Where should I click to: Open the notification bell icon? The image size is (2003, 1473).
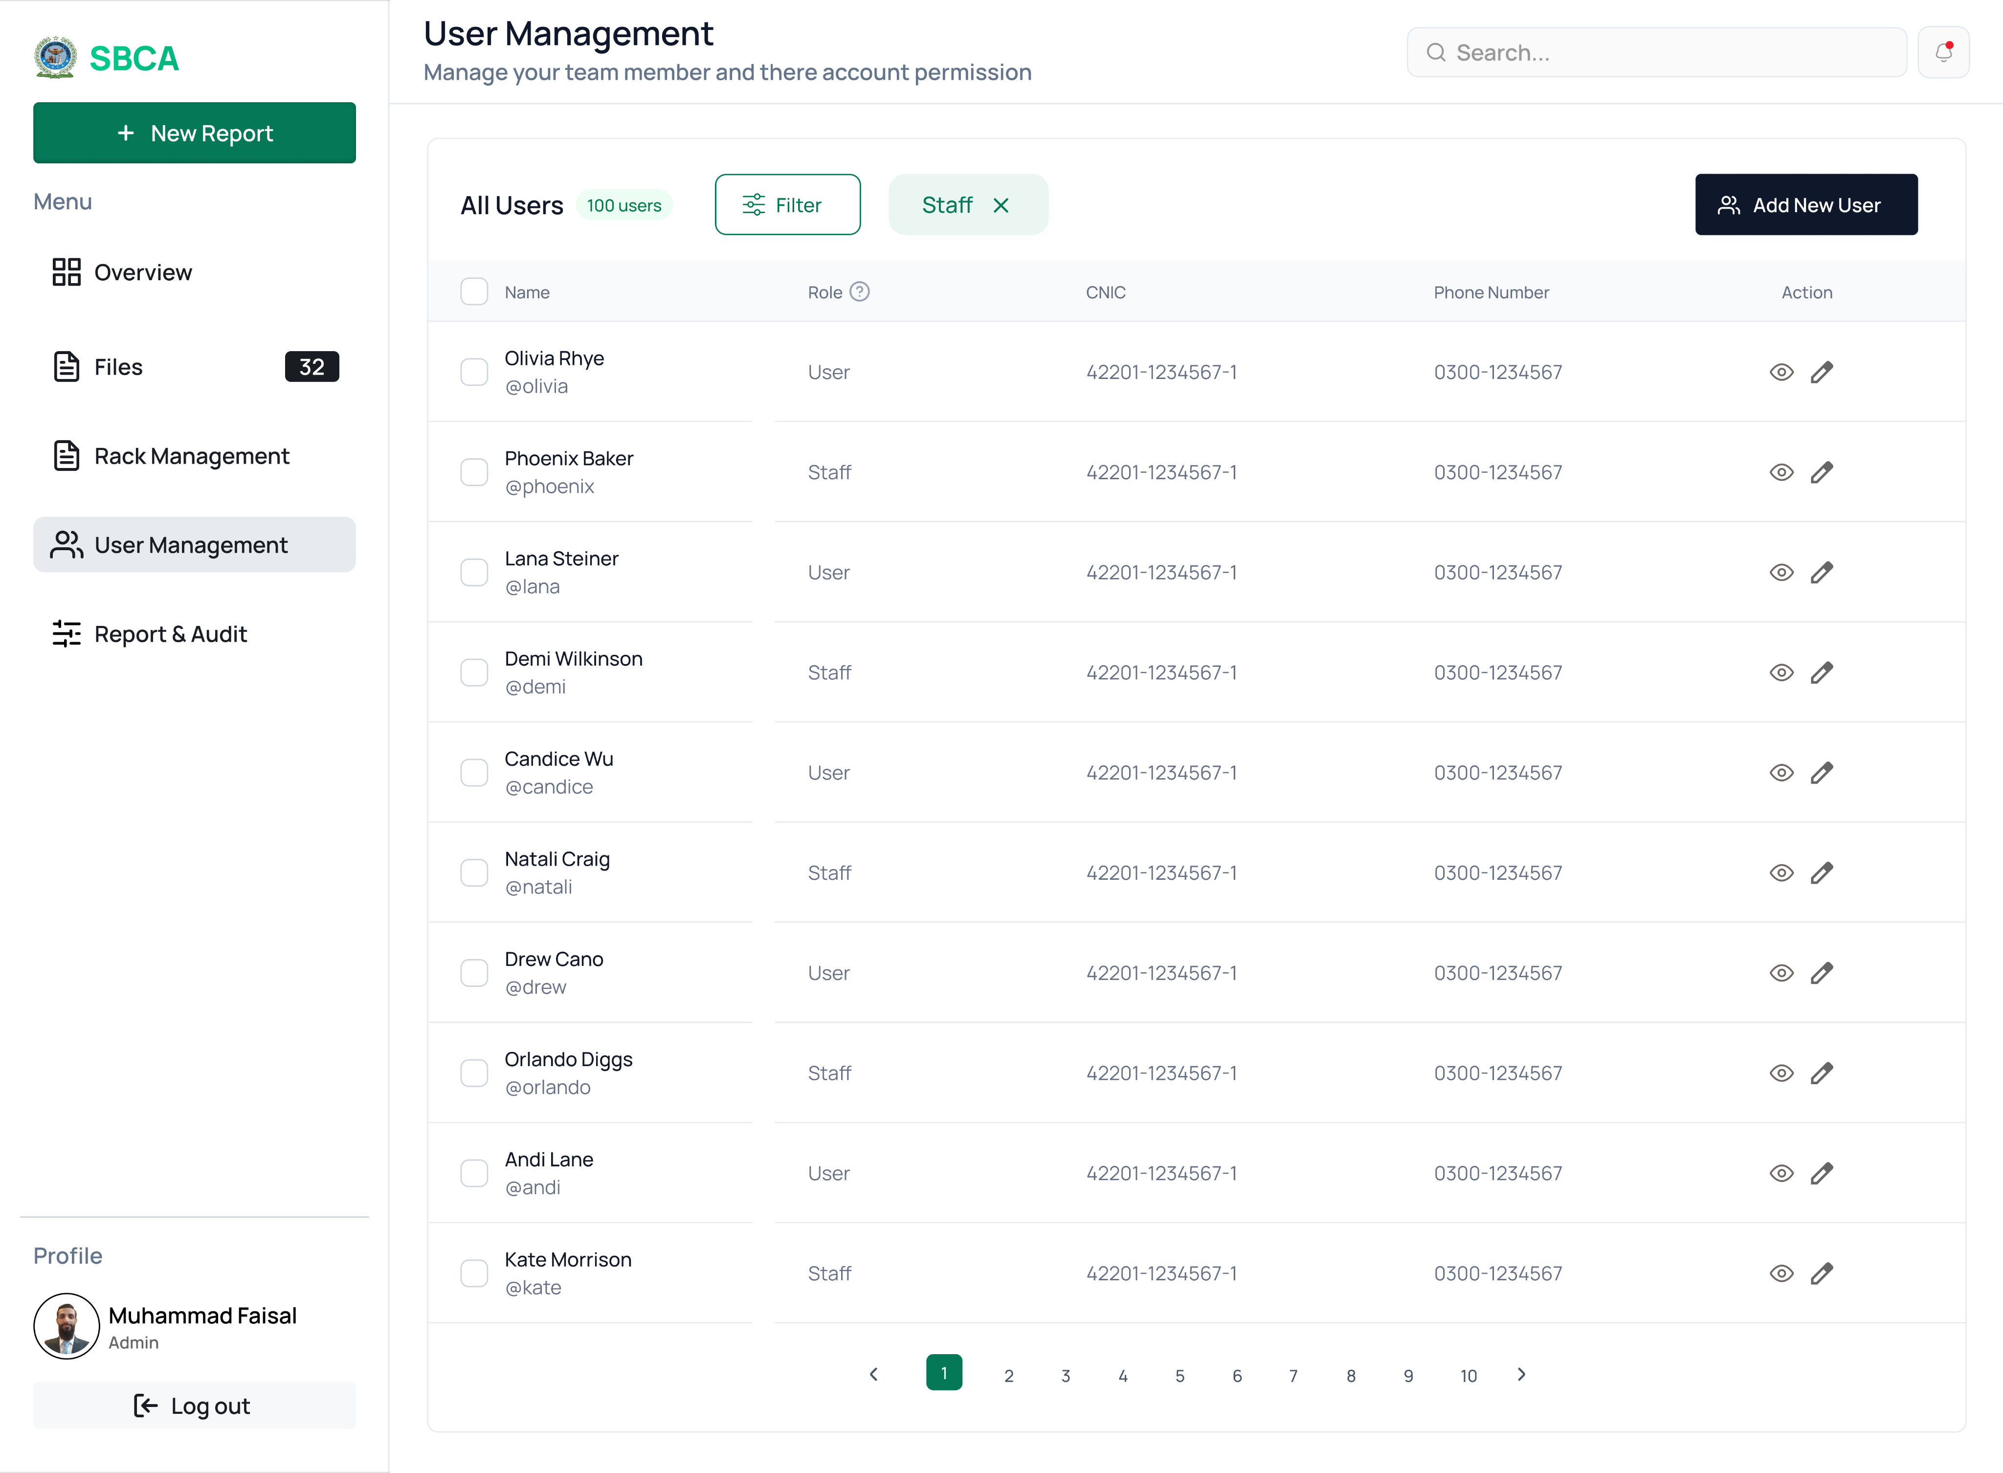(1943, 53)
